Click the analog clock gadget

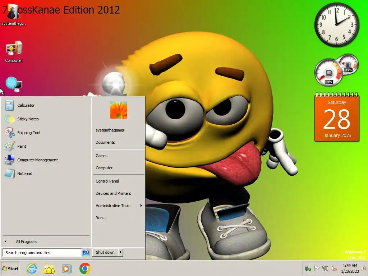click(336, 25)
